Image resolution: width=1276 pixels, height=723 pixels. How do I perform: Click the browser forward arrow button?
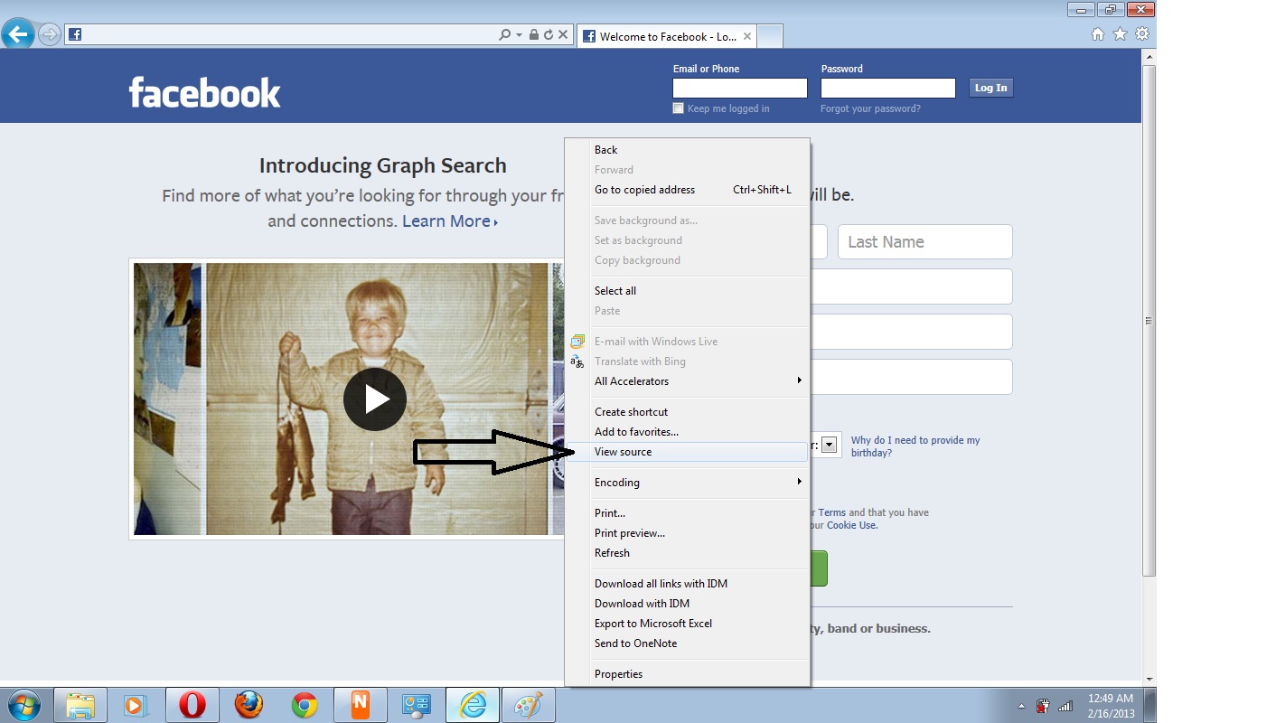click(x=50, y=35)
